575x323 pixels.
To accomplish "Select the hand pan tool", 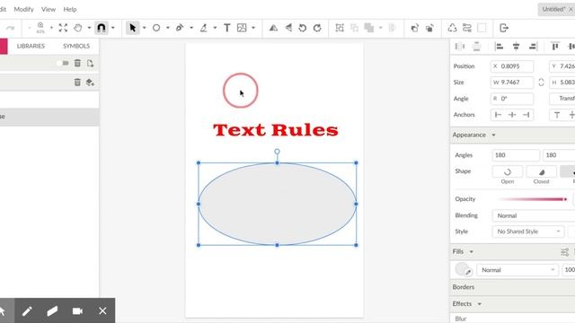I will pos(78,28).
